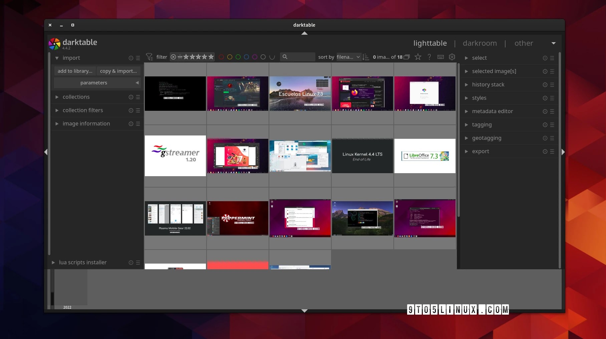Click the sort order arrow icon
The height and width of the screenshot is (339, 606).
point(366,57)
